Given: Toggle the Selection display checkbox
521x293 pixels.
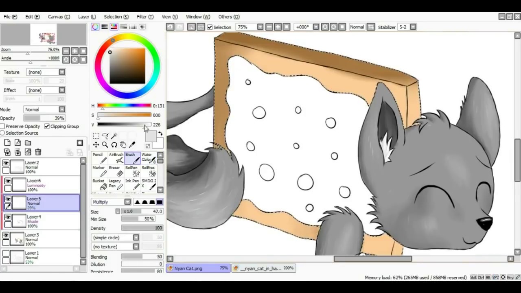Looking at the screenshot, I should point(210,27).
